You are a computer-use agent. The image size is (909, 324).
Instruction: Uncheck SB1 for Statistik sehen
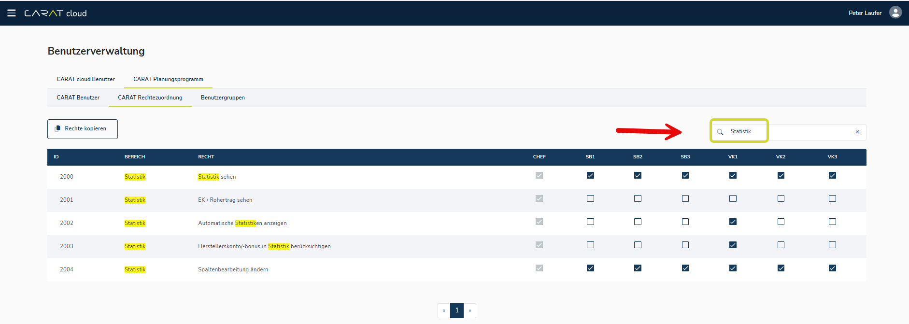click(x=590, y=175)
